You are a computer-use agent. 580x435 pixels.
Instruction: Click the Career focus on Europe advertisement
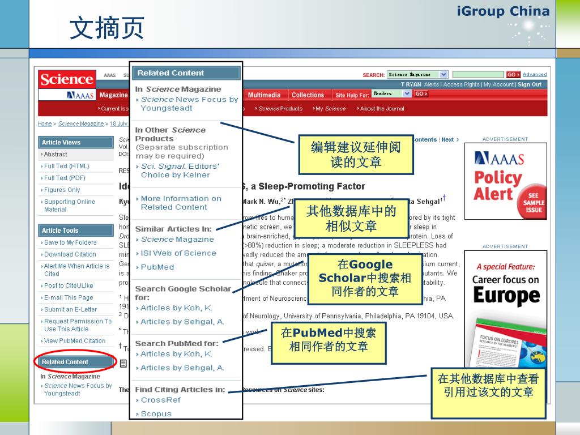[505, 309]
